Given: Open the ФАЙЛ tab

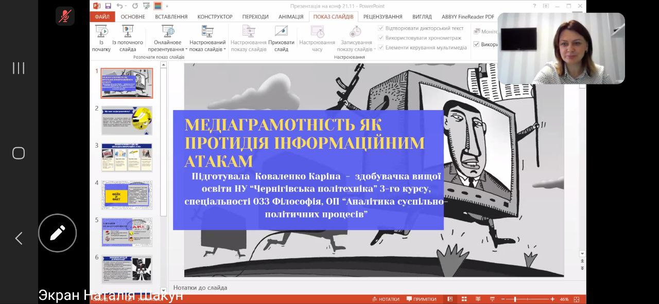Looking at the screenshot, I should [103, 16].
